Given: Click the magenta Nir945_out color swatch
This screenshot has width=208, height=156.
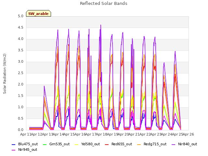Looking at the screenshot, I should click(14, 150).
